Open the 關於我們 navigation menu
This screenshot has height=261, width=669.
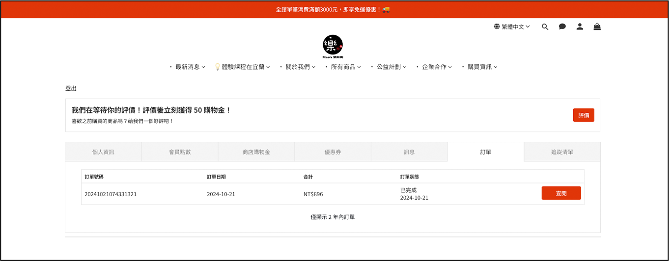298,67
